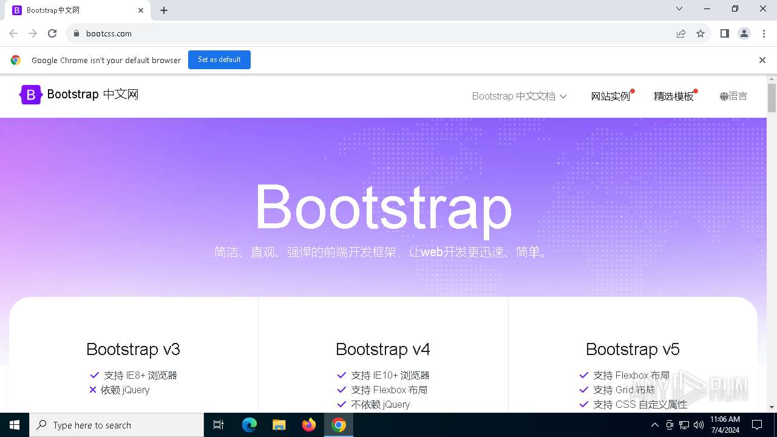Show hidden system tray icons
The image size is (777, 437).
pyautogui.click(x=654, y=425)
